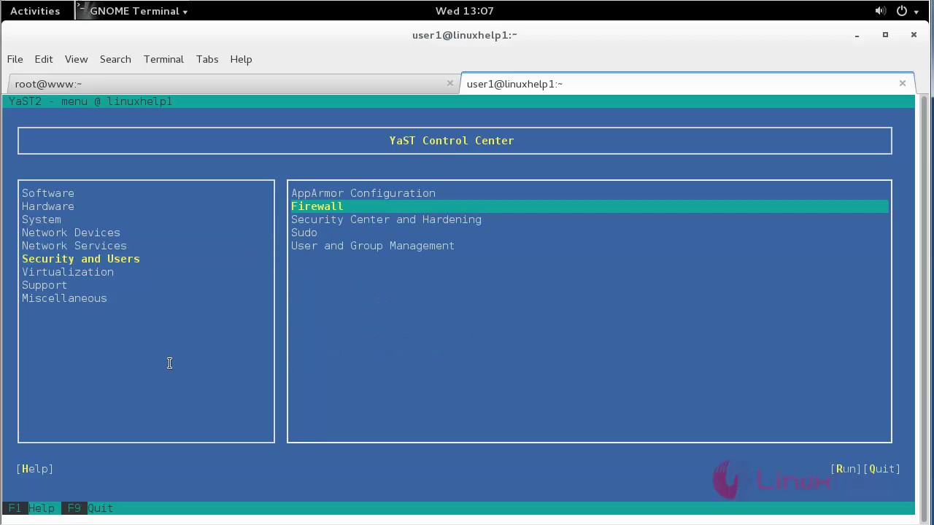The image size is (934, 525).
Task: Close the user1@linuxhelp1:~ tab
Action: [x=903, y=83]
